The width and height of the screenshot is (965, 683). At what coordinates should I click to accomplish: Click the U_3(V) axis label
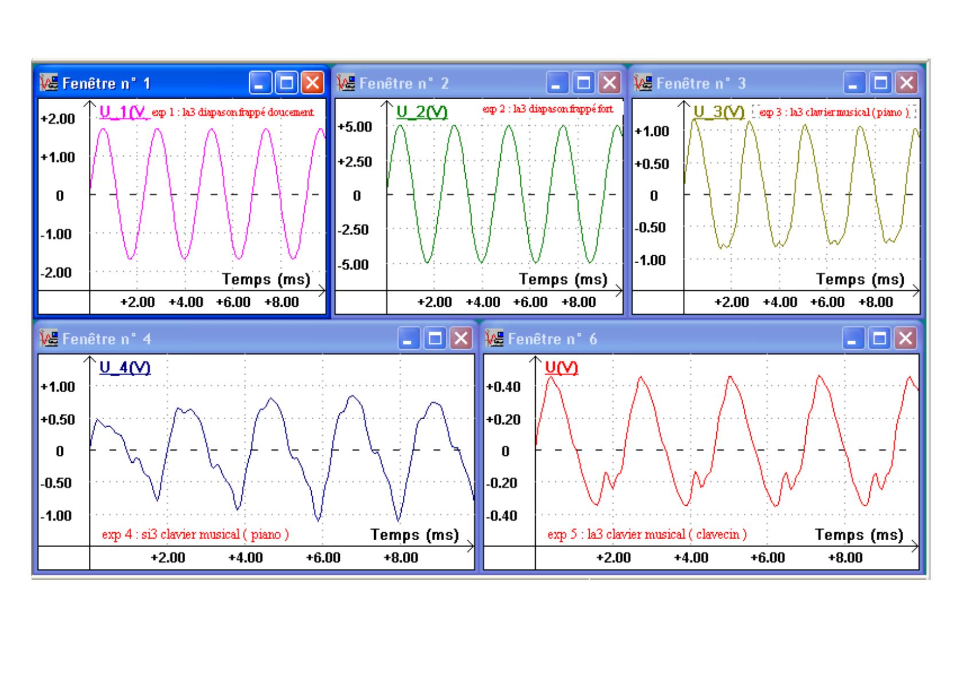(719, 112)
